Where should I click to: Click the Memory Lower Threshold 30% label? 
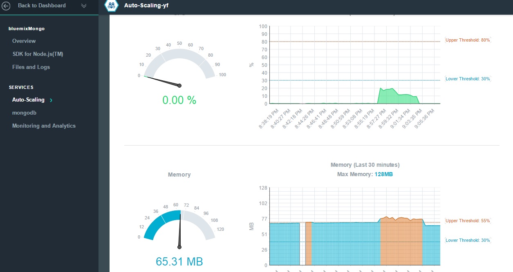(467, 240)
